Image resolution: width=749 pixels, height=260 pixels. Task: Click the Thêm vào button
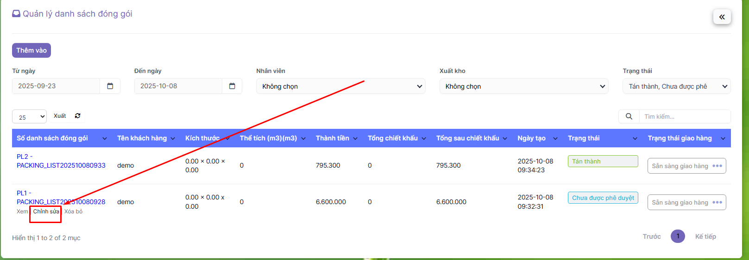point(31,50)
